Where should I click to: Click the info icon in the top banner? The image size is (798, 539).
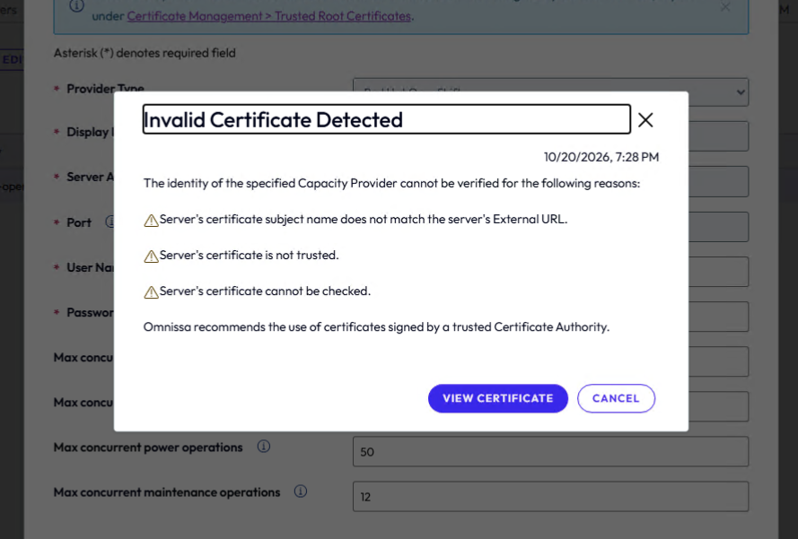[76, 6]
